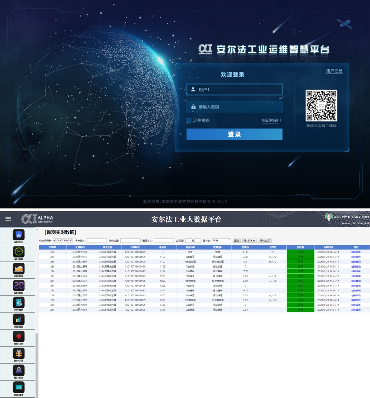Click the export Excel button
Viewport: 370px width, 398px height.
click(x=249, y=240)
